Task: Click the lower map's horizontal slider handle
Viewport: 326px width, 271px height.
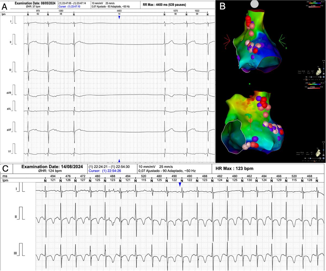Action: click(x=310, y=158)
